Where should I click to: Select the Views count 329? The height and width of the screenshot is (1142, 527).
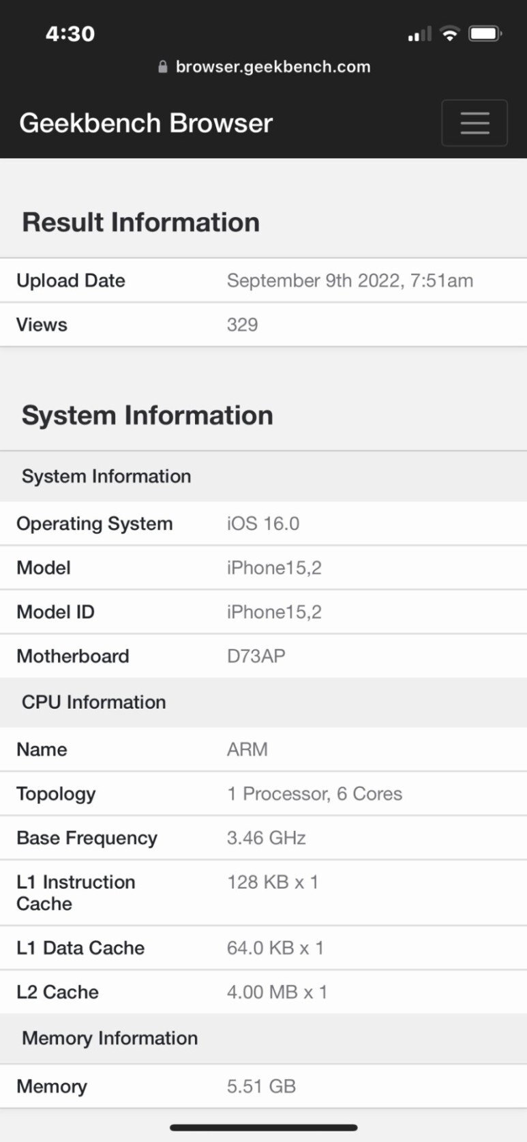pos(242,325)
